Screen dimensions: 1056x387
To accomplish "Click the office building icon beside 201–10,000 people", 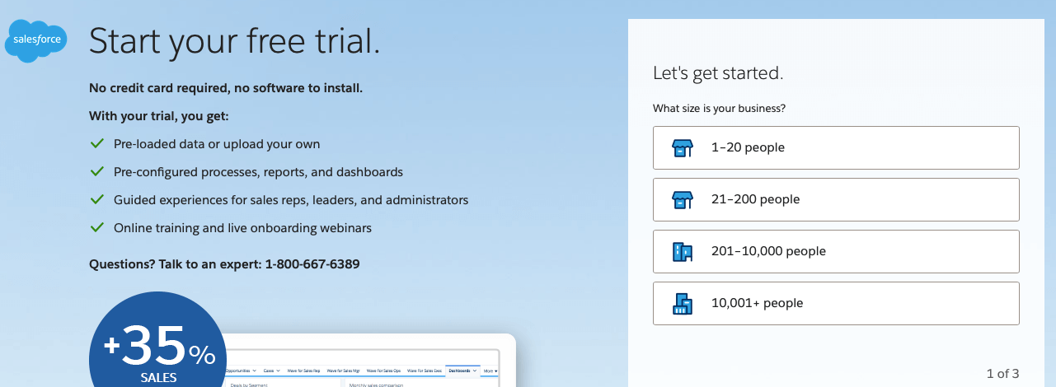I will tap(683, 252).
